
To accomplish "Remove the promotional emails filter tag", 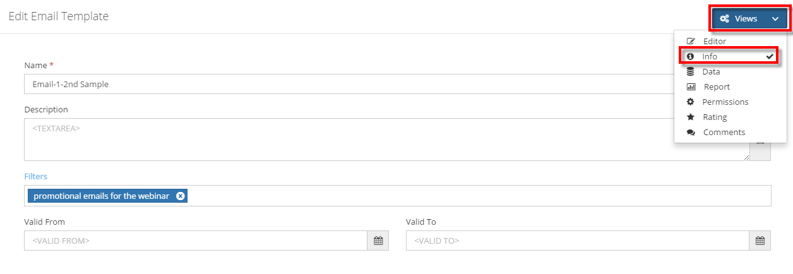I will point(181,196).
